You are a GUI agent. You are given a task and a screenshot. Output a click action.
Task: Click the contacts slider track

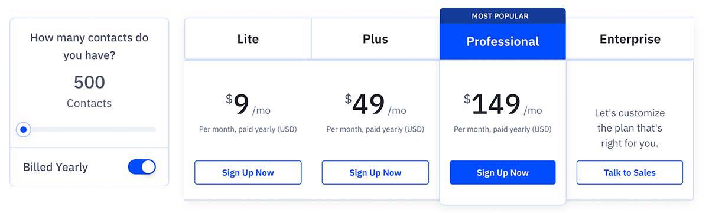click(89, 129)
